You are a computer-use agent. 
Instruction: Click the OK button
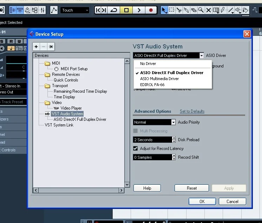202,202
